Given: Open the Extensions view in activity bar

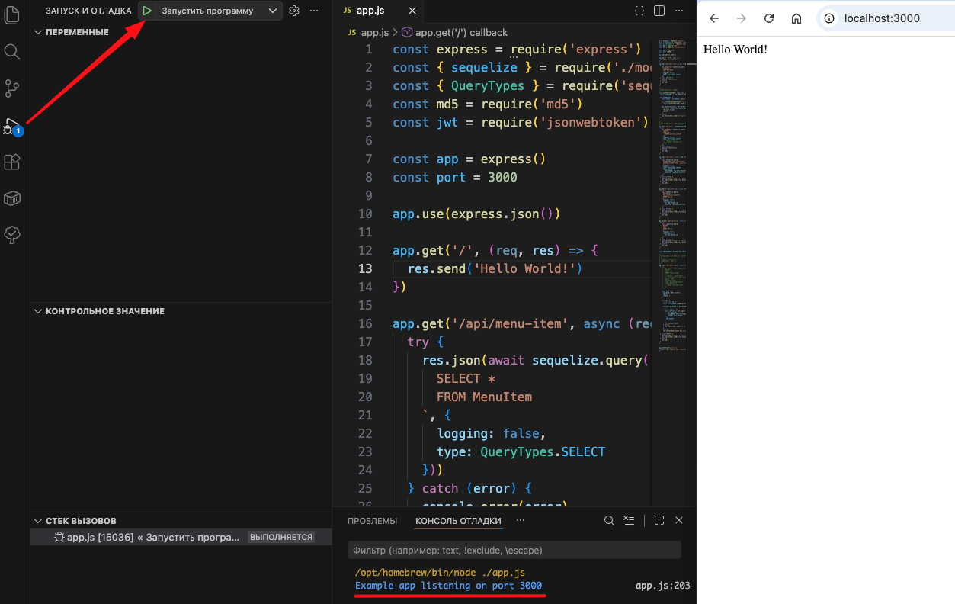Looking at the screenshot, I should pyautogui.click(x=12, y=162).
